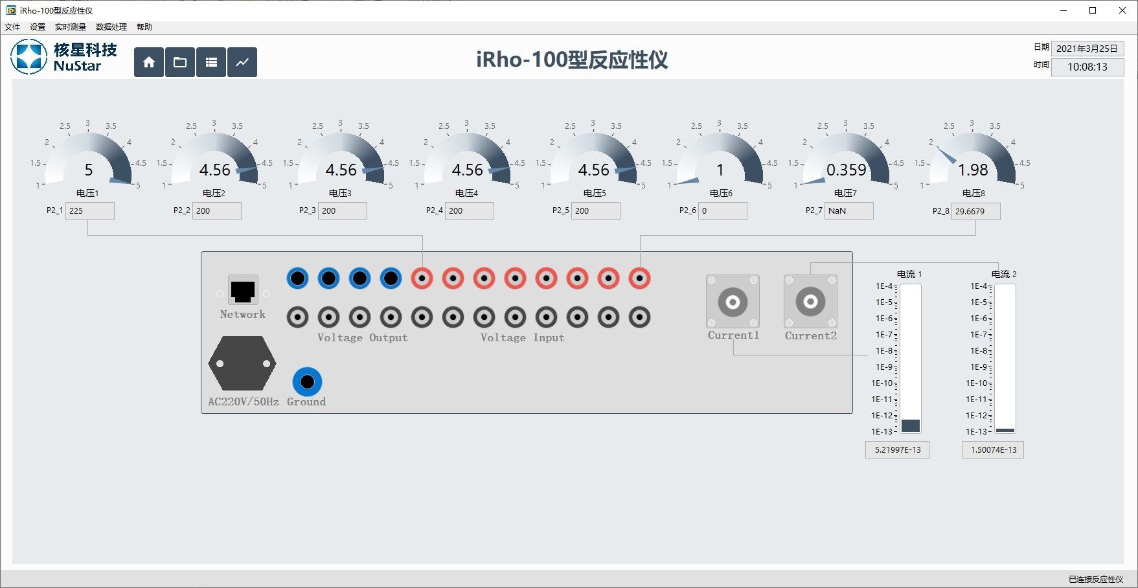Click the 电压5 gauge dial
This screenshot has width=1138, height=588.
click(593, 159)
